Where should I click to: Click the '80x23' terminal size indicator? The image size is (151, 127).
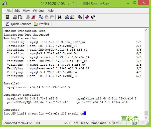pyautogui.click(x=117, y=123)
